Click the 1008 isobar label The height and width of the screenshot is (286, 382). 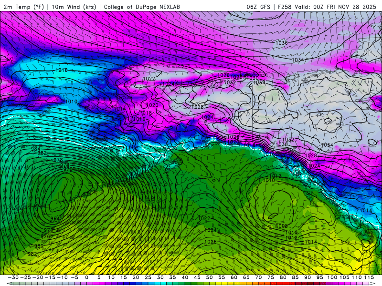tap(282, 226)
